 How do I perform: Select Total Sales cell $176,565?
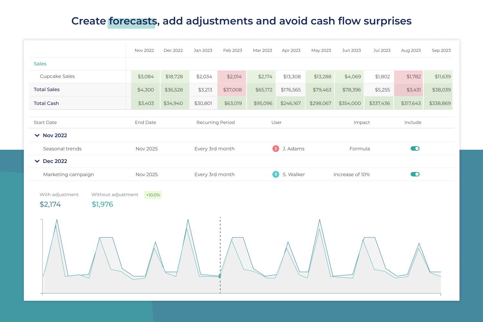pos(290,90)
